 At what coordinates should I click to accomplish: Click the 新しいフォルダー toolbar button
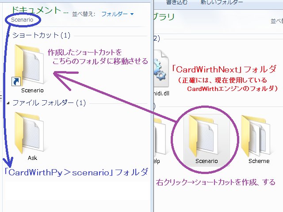[x=222, y=2]
